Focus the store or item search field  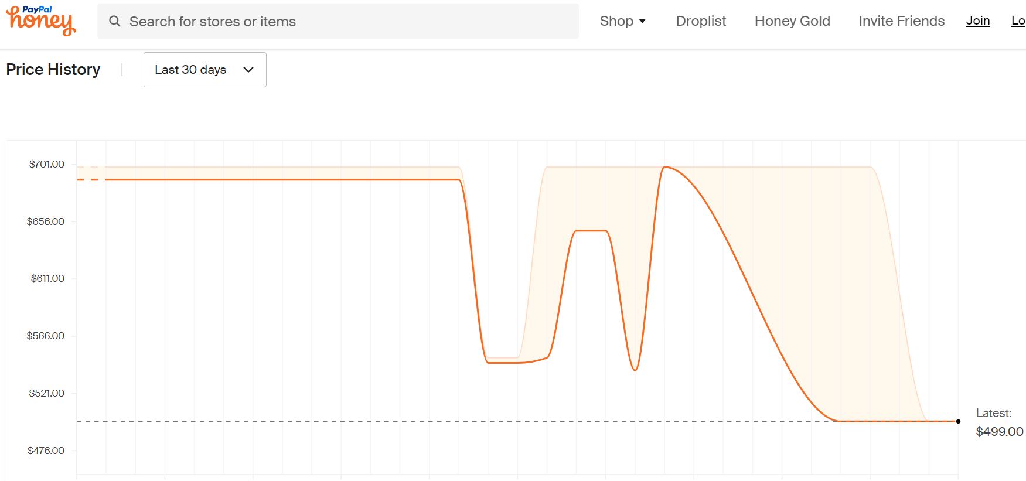tap(338, 21)
